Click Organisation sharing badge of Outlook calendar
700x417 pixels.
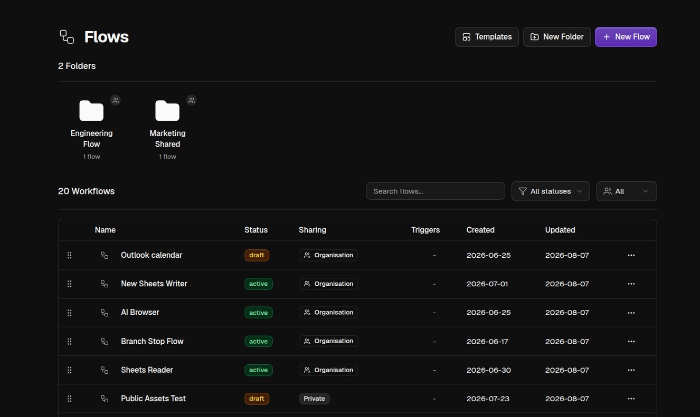coord(328,255)
